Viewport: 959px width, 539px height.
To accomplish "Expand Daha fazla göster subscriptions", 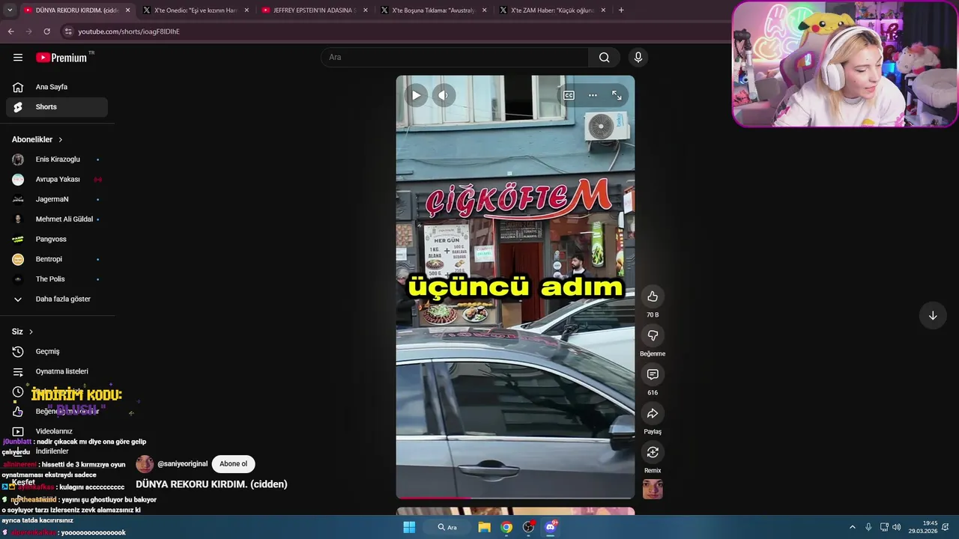I will (x=57, y=299).
